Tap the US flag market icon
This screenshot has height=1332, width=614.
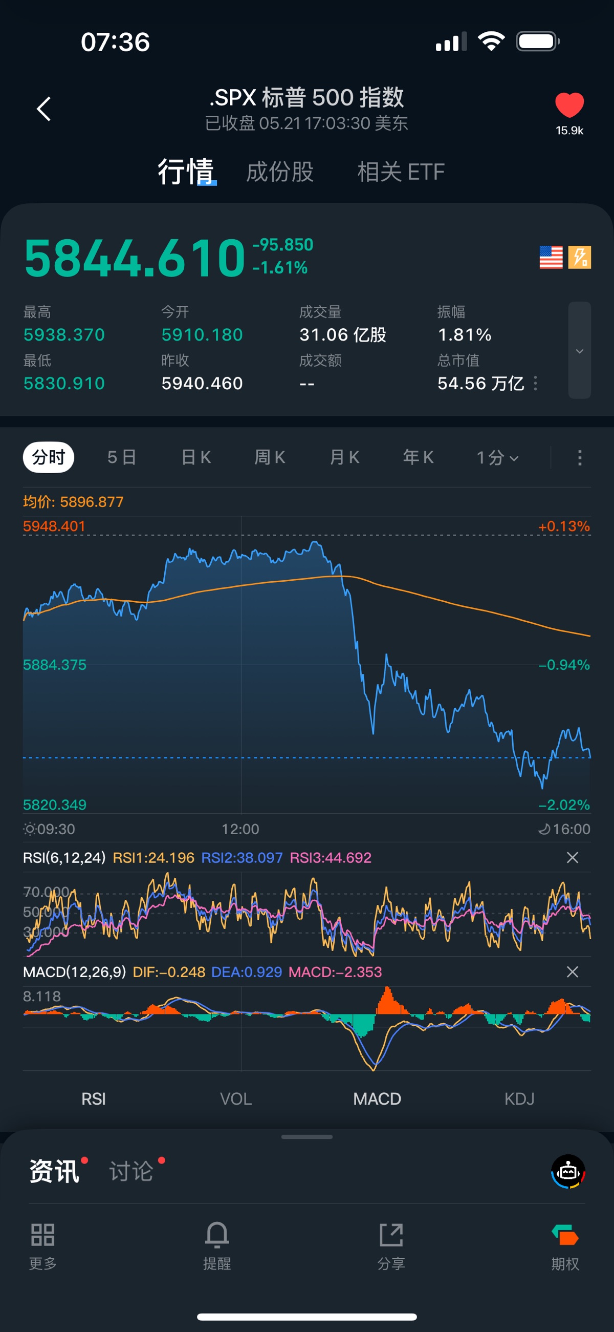point(551,257)
